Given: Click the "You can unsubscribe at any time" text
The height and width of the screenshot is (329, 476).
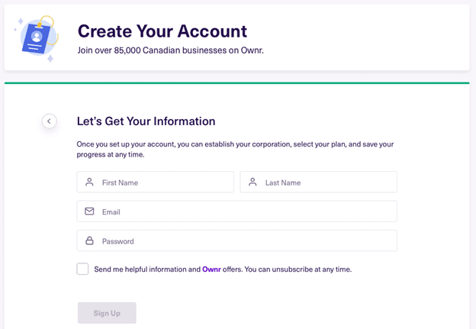Looking at the screenshot, I should click(298, 269).
